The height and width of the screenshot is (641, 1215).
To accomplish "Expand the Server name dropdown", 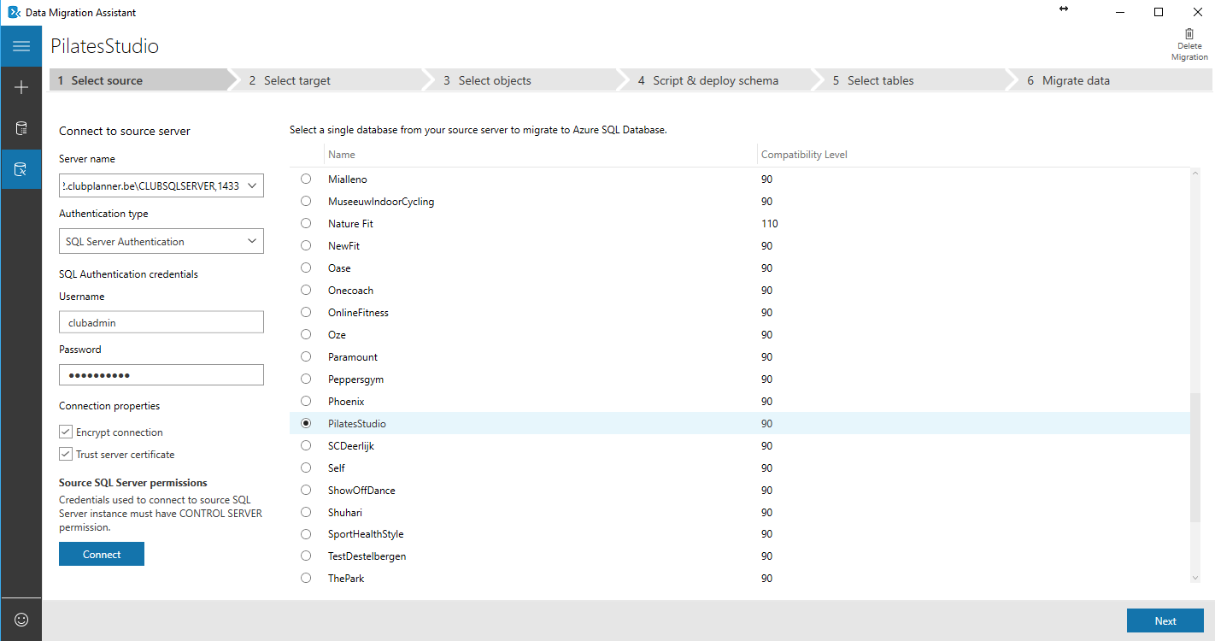I will (252, 186).
